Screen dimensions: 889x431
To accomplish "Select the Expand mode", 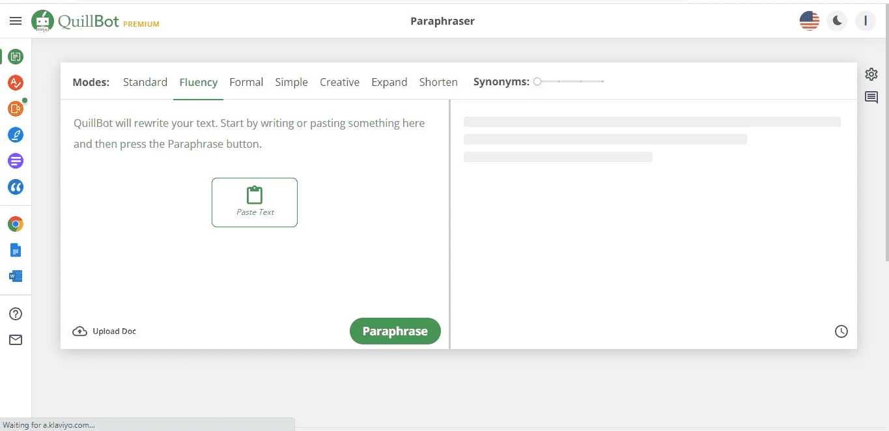I will tap(389, 82).
